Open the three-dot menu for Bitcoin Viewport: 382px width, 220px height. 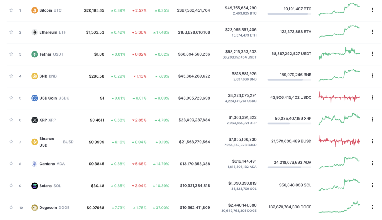coord(372,10)
